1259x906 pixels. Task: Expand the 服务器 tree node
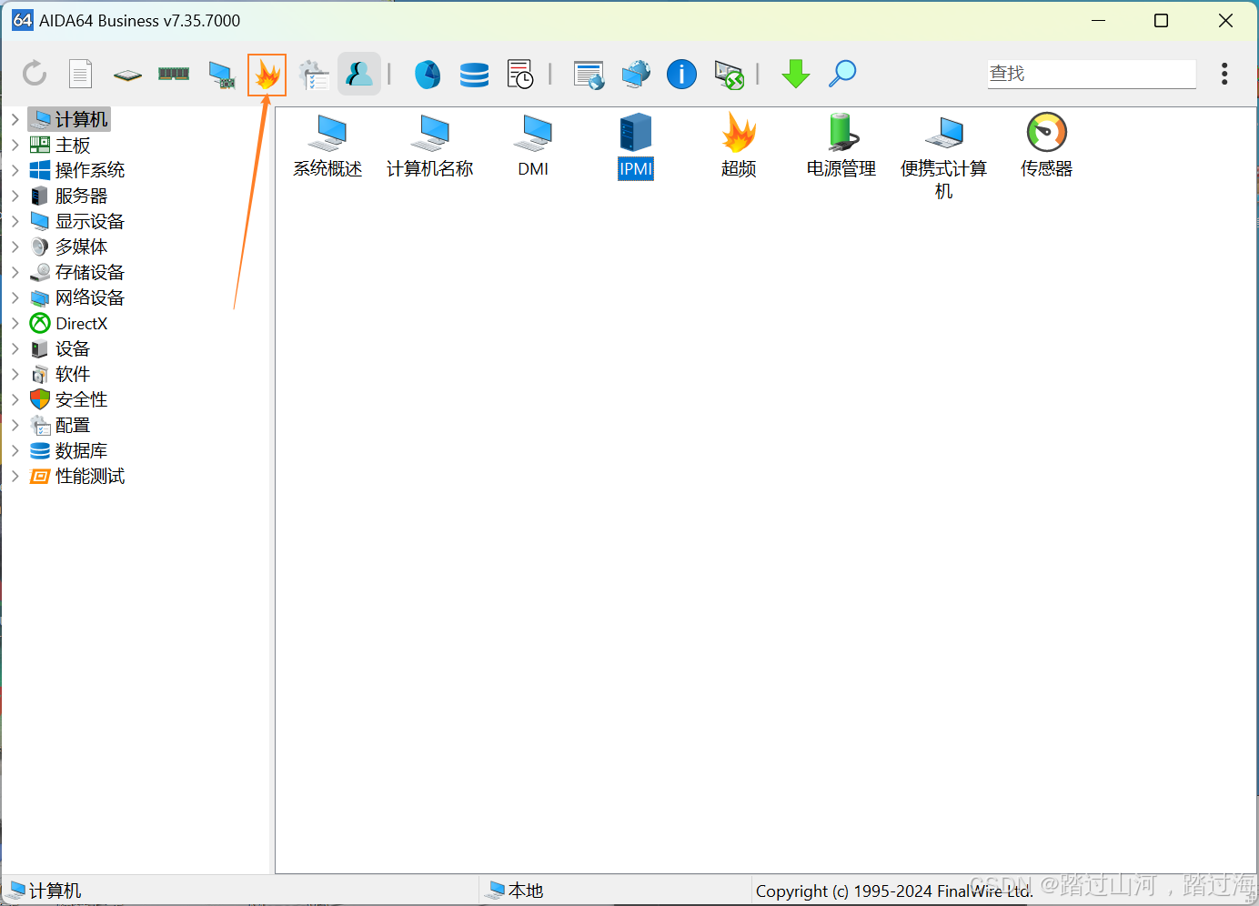point(15,196)
